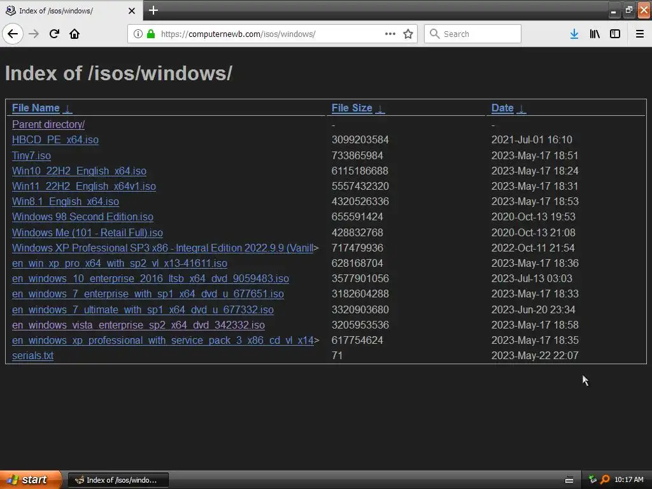Download en_windows_10_enterprise_2016_ltsb iso
This screenshot has width=652, height=489.
150,279
